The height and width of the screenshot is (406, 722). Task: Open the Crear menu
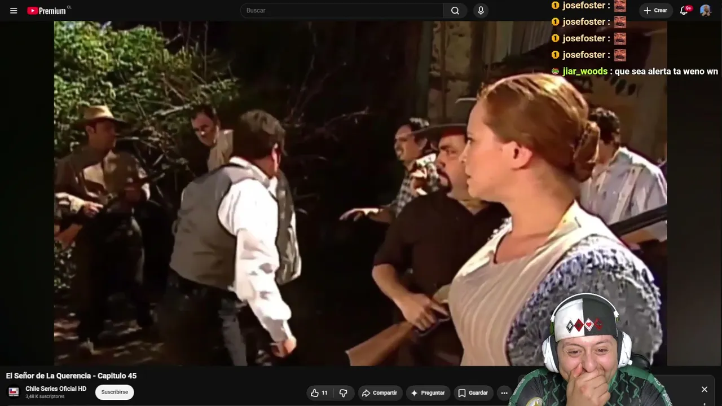click(655, 11)
